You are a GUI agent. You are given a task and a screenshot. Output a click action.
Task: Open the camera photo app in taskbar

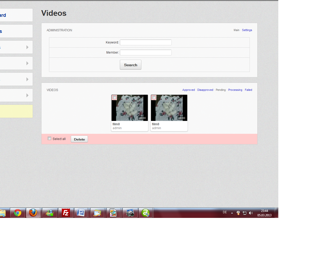pyautogui.click(x=130, y=213)
